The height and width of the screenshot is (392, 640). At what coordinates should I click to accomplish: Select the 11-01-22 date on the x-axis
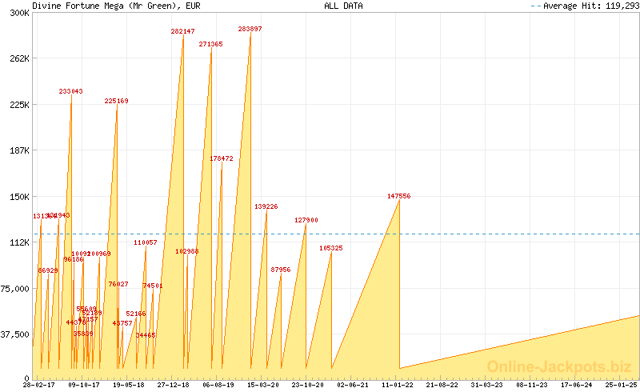pyautogui.click(x=398, y=385)
